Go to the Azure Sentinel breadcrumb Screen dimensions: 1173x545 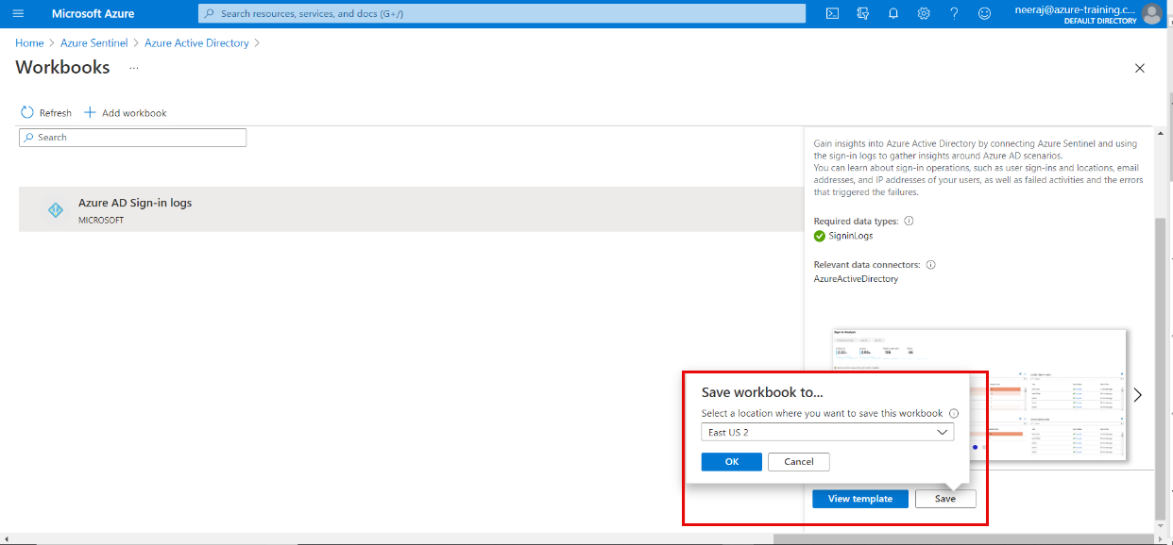[x=93, y=43]
